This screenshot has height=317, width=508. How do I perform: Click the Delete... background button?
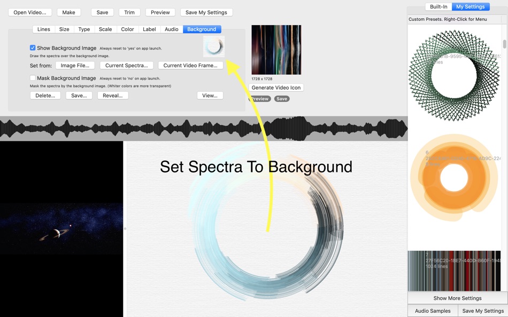45,96
